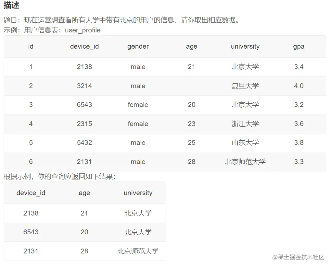Click the 山东大学 cell
Screen dimensions: 332x268
245,143
